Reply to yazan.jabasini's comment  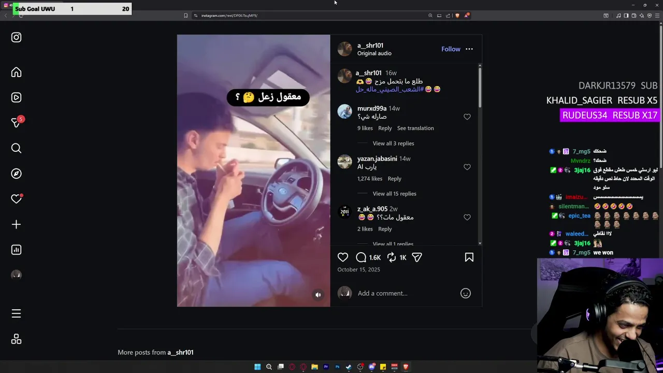point(395,179)
